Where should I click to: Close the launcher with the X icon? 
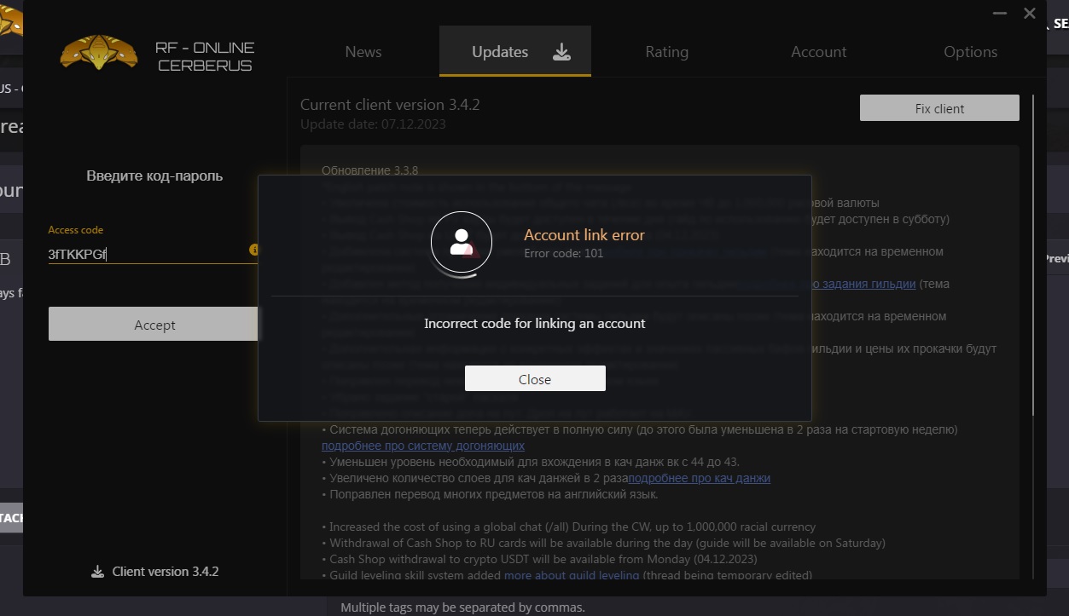coord(1030,13)
